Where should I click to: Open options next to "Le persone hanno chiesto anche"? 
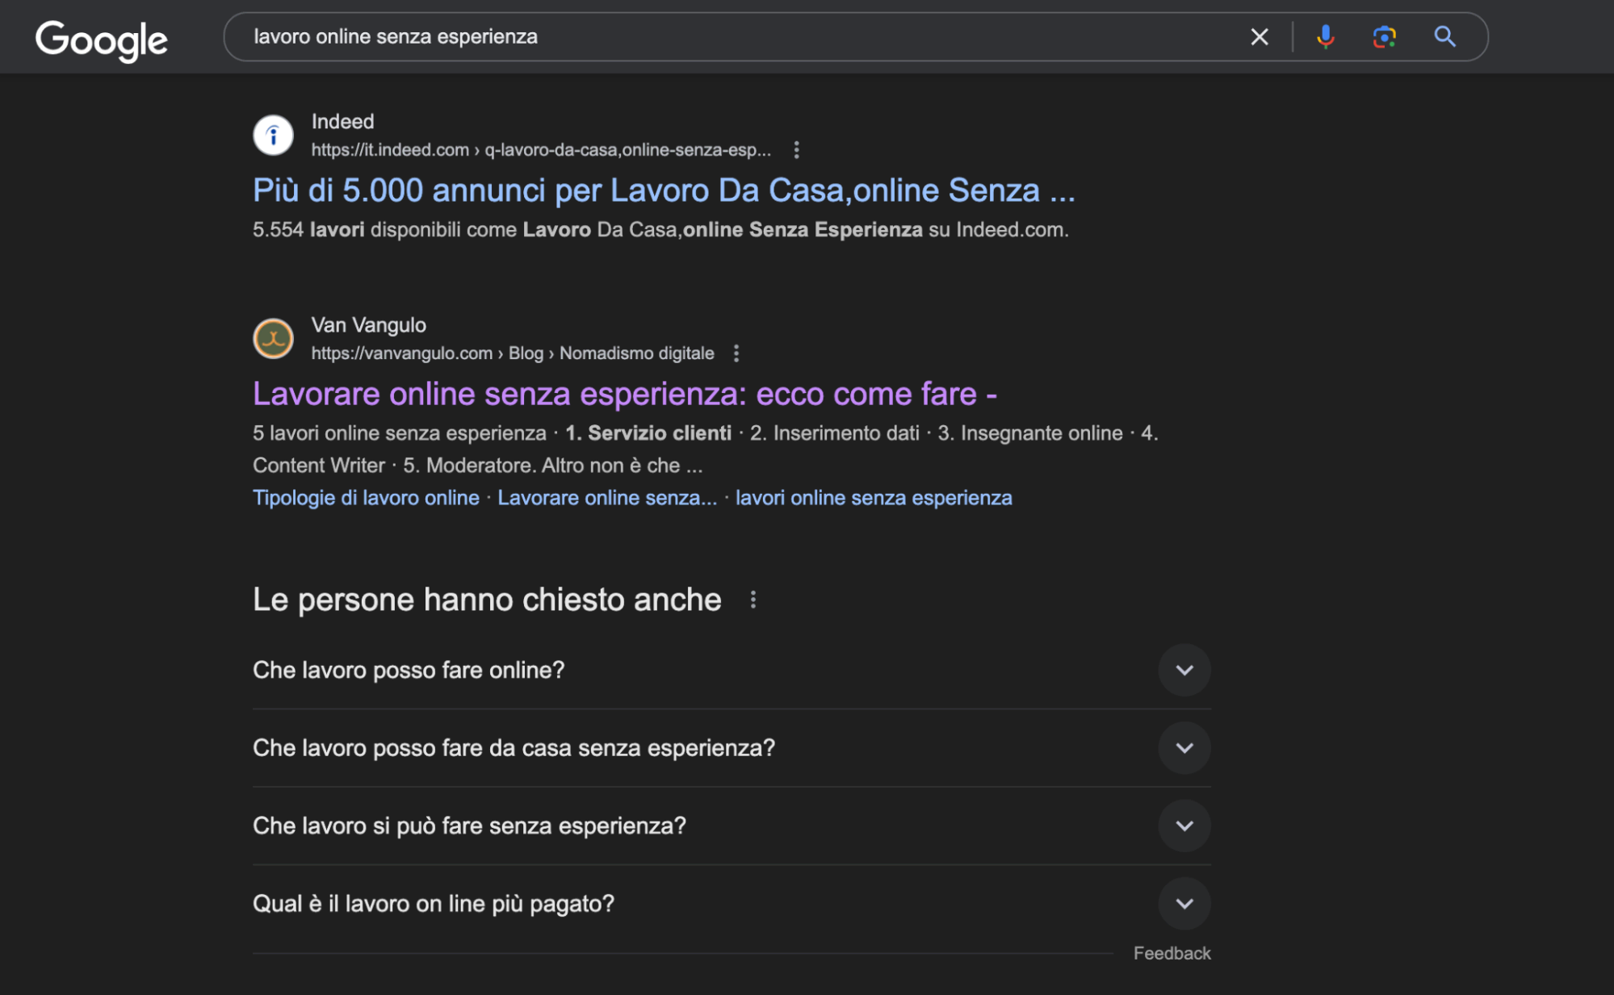click(x=753, y=600)
